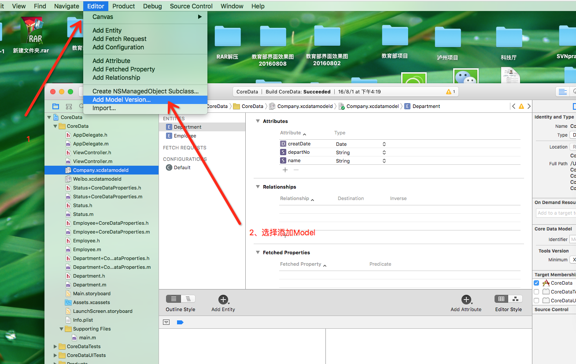This screenshot has width=576, height=364.
Task: Check CoreDataTests target membership
Action: [536, 292]
